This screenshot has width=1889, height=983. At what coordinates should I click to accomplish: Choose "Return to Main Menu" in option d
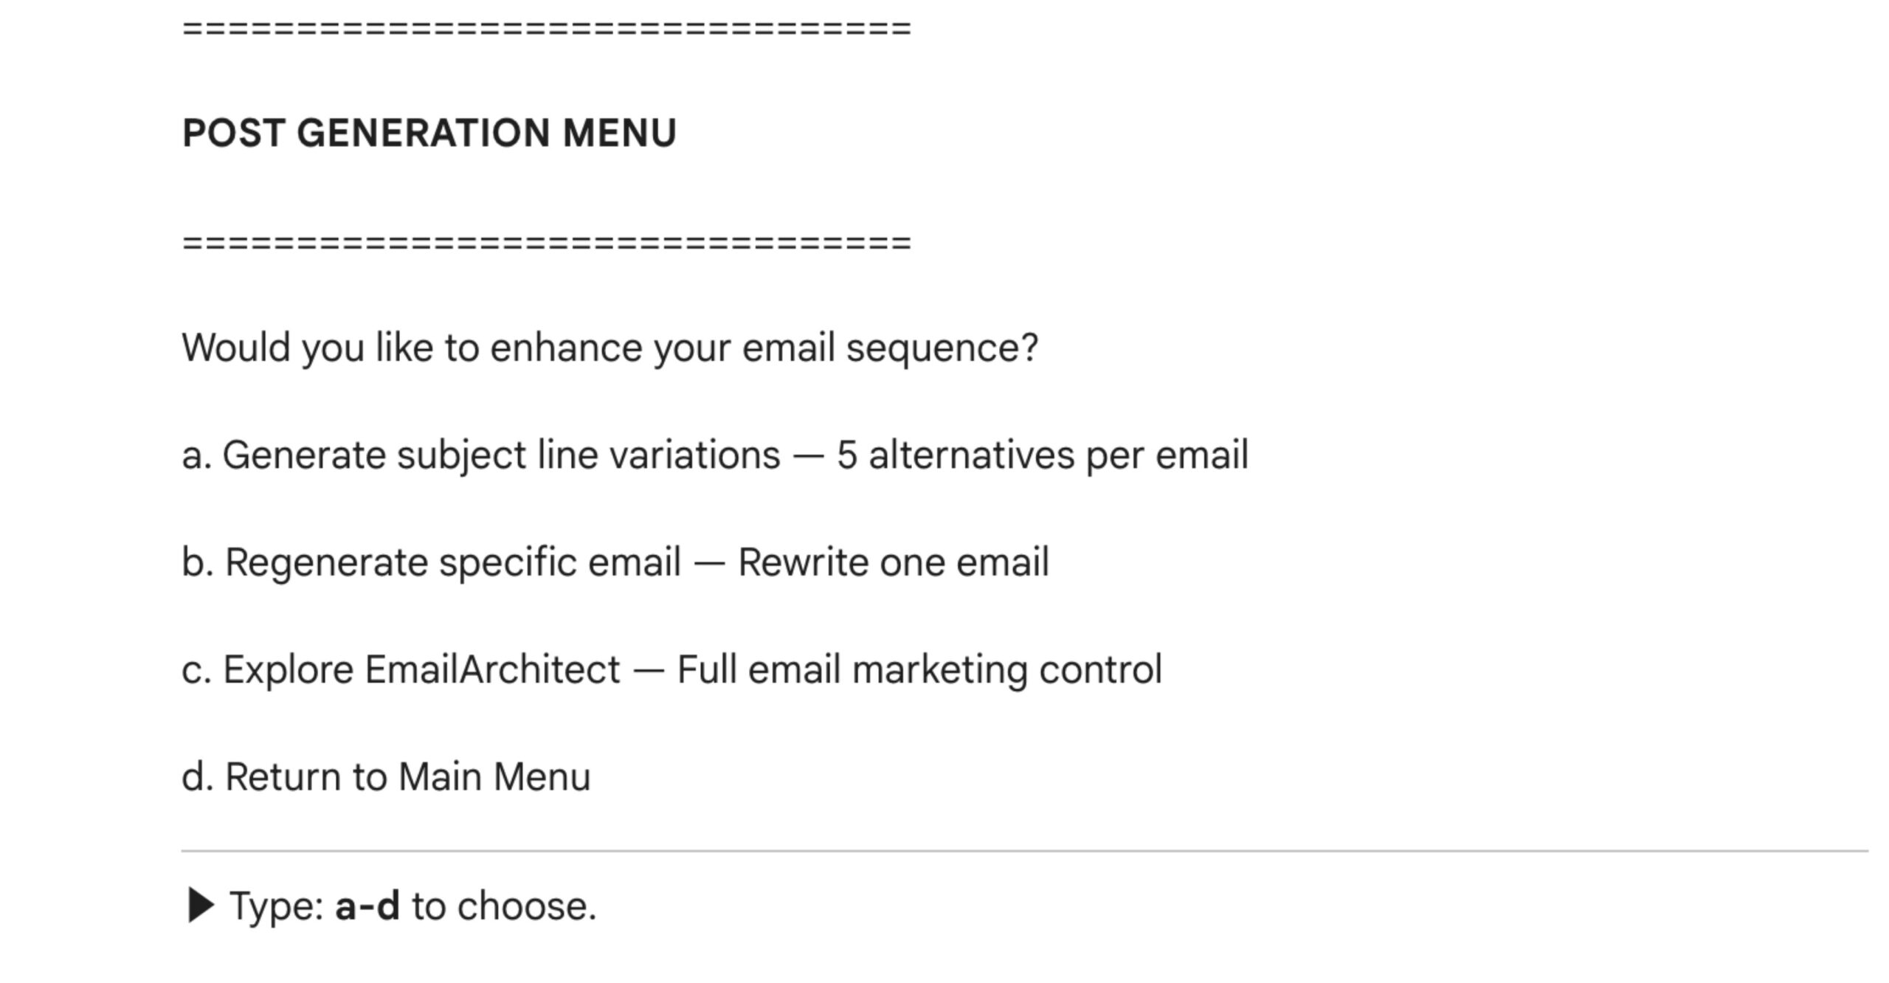pos(407,777)
